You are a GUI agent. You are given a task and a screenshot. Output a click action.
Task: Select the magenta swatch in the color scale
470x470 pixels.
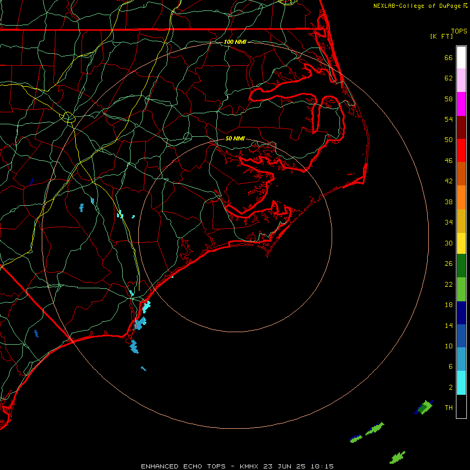click(461, 104)
